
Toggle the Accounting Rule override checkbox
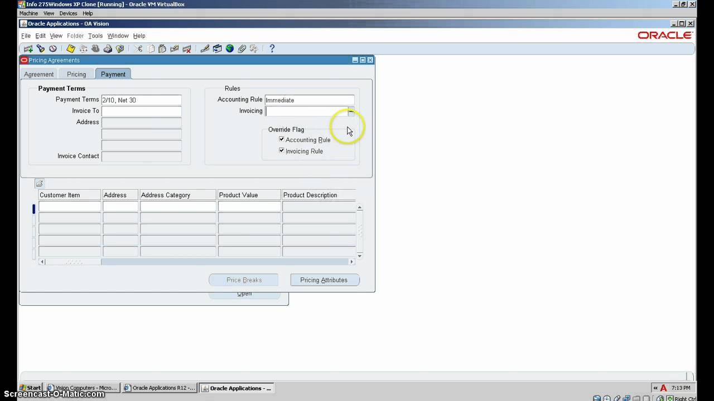pyautogui.click(x=282, y=139)
